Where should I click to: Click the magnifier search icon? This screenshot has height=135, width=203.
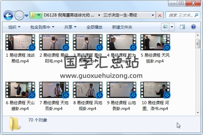click(x=196, y=15)
